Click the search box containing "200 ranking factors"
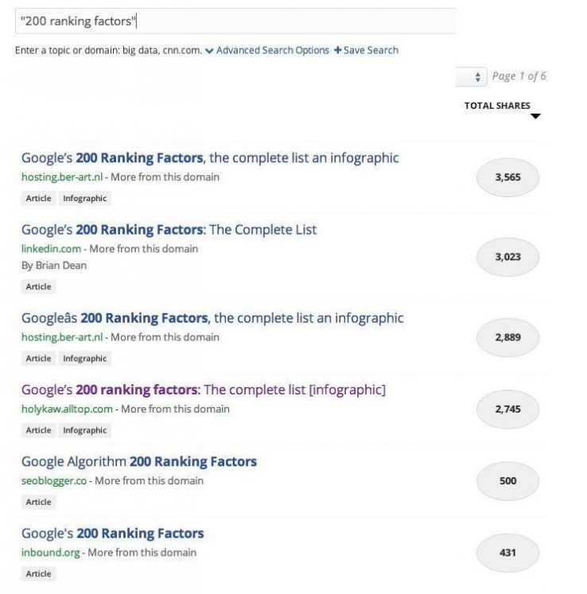Viewport: 587px width, 594px height. tap(235, 21)
